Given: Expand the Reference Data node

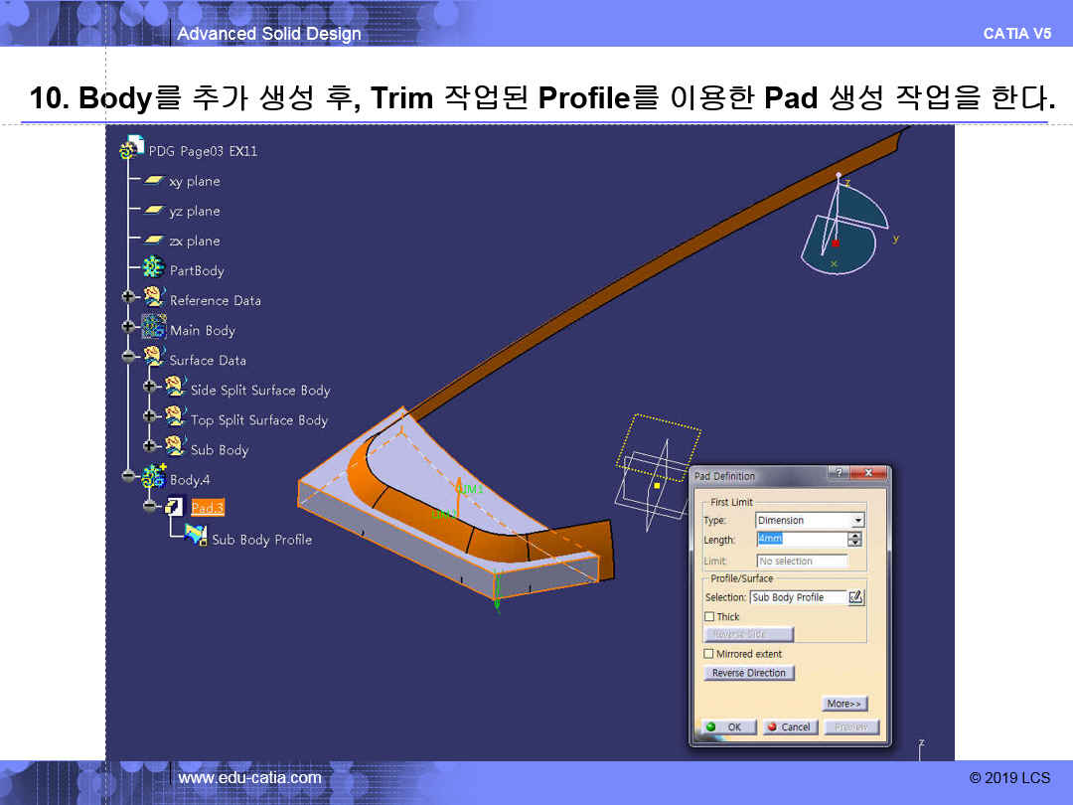Looking at the screenshot, I should click(x=128, y=298).
